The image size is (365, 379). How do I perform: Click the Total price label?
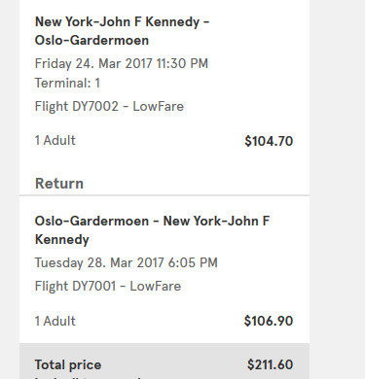click(68, 365)
